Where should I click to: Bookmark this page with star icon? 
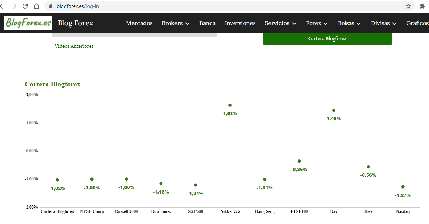(x=408, y=6)
